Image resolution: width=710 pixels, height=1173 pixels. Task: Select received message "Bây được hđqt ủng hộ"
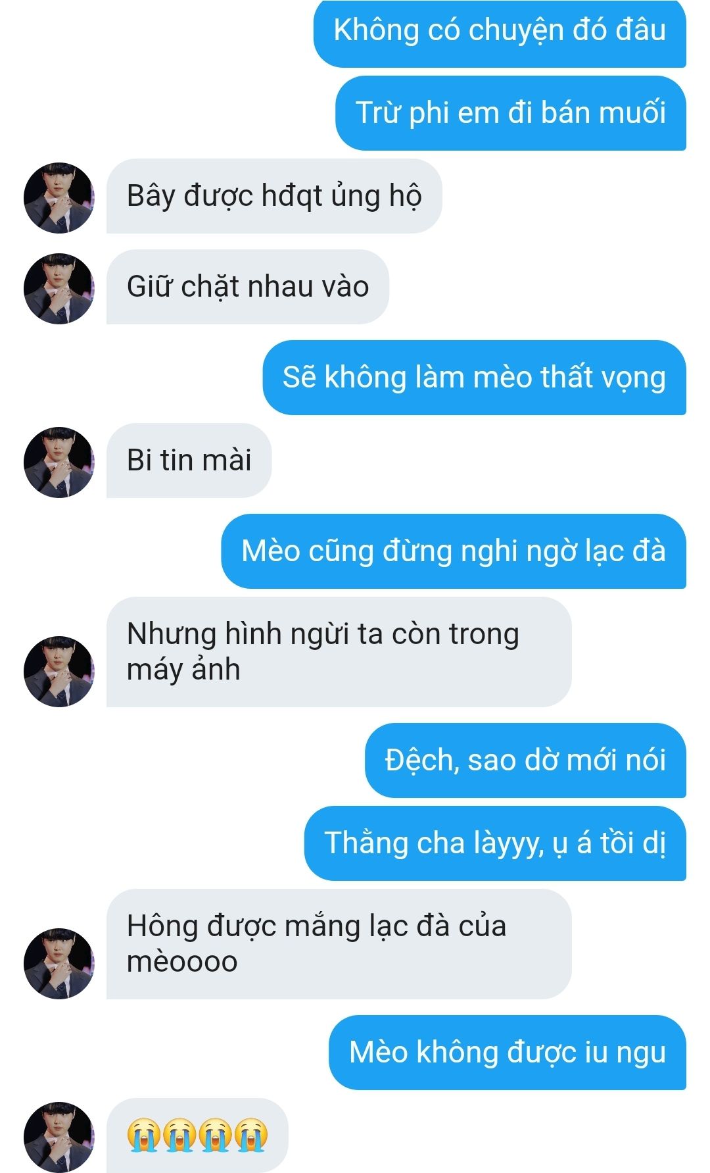pyautogui.click(x=274, y=196)
